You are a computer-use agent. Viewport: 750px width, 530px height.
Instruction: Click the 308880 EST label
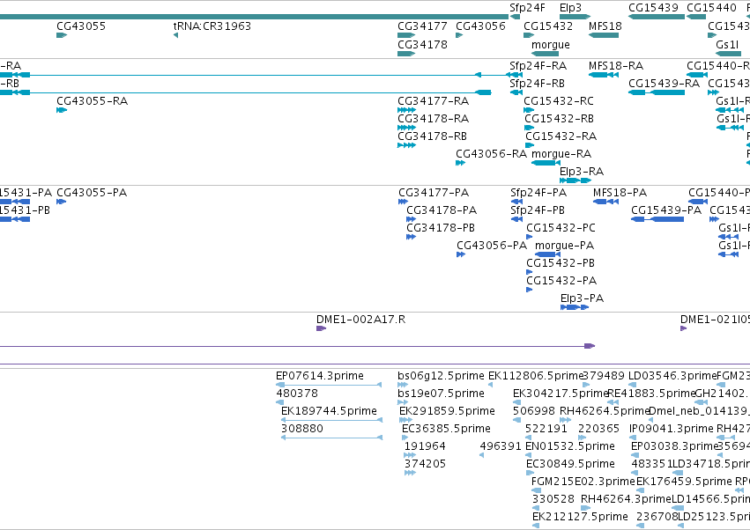302,429
